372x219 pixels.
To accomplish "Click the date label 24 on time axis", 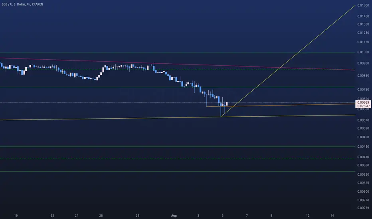I will click(x=77, y=215).
